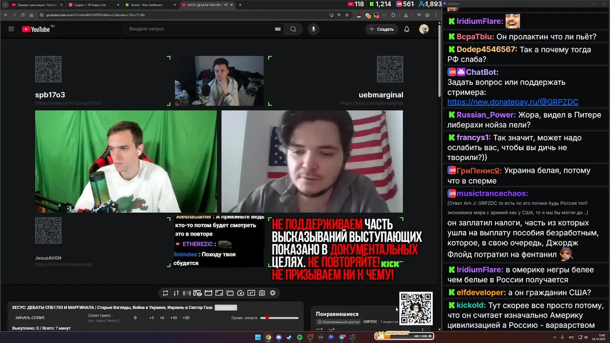Open the twitch.tv/spb17o3 link under spb17o3
The height and width of the screenshot is (343, 610).
pos(68,103)
